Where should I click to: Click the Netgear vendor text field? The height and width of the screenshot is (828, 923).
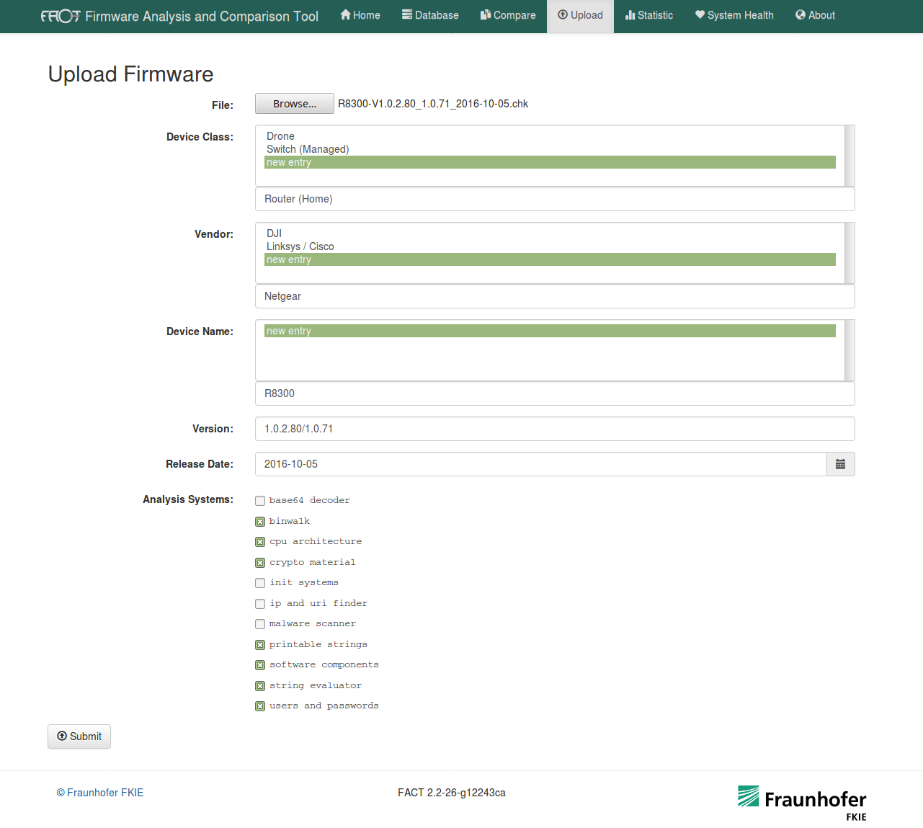click(555, 296)
